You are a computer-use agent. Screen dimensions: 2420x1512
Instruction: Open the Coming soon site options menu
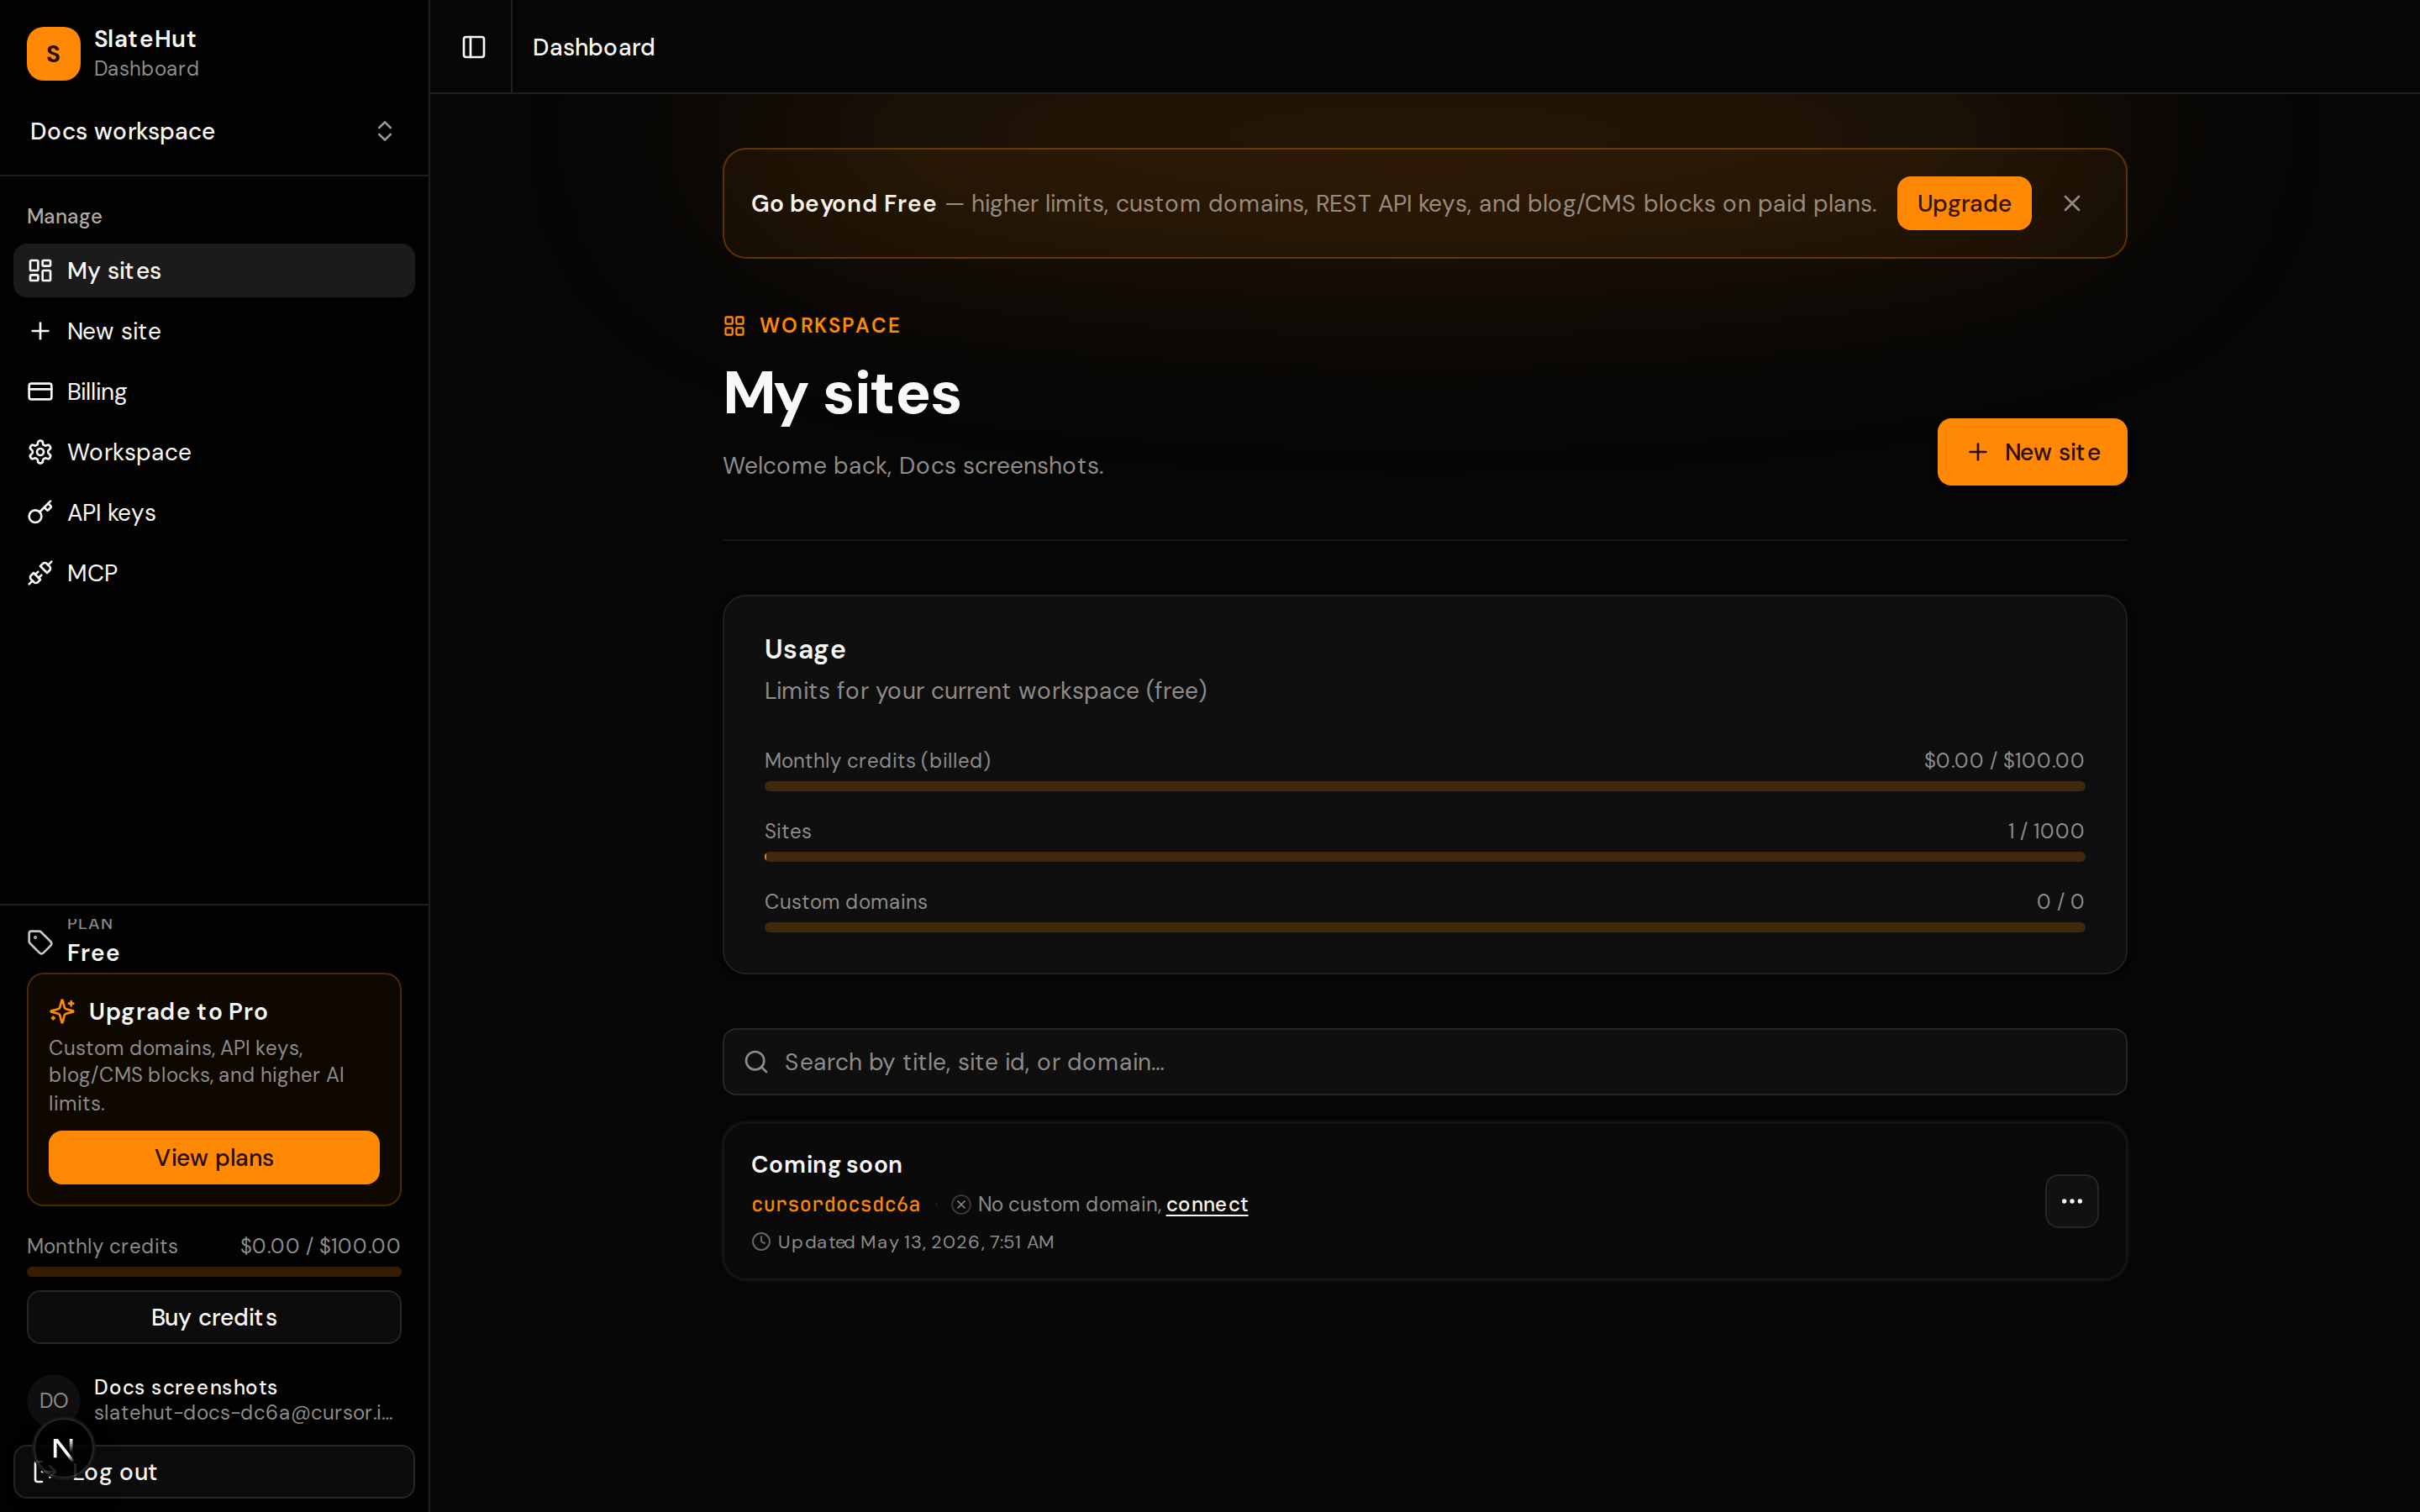[x=2071, y=1201]
